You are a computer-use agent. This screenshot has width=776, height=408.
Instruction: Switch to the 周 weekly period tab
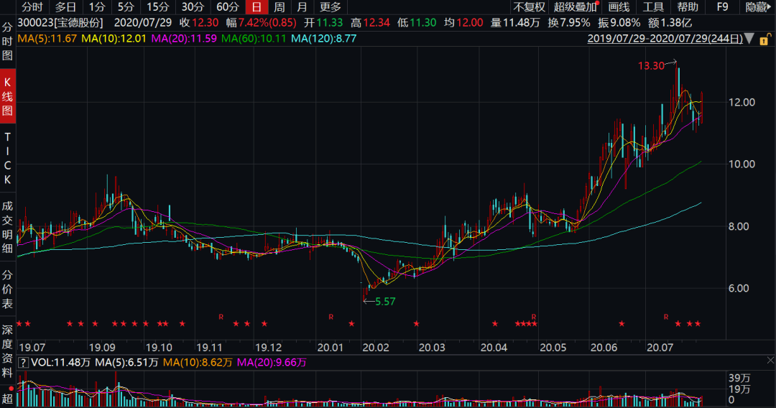(x=279, y=7)
